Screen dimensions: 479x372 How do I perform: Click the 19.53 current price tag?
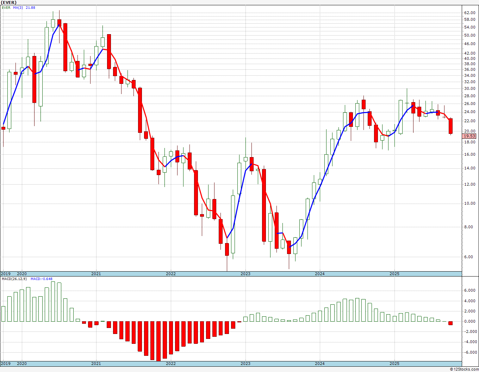[x=469, y=136]
